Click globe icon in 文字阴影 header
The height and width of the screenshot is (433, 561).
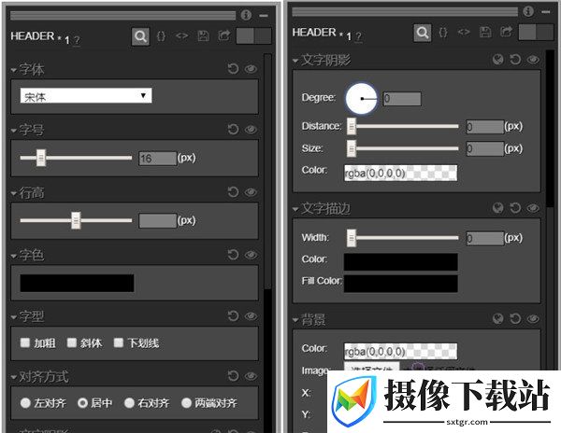[498, 59]
